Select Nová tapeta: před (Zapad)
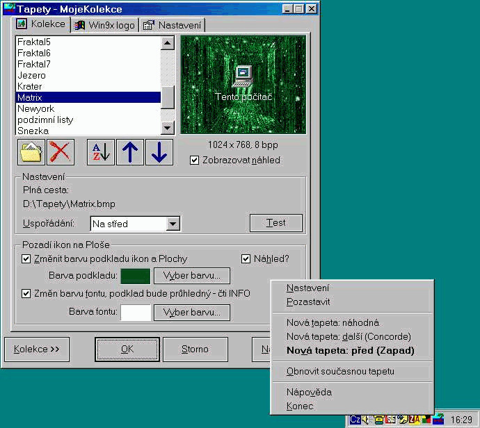Viewport: 480px width, 428px height. [x=352, y=351]
